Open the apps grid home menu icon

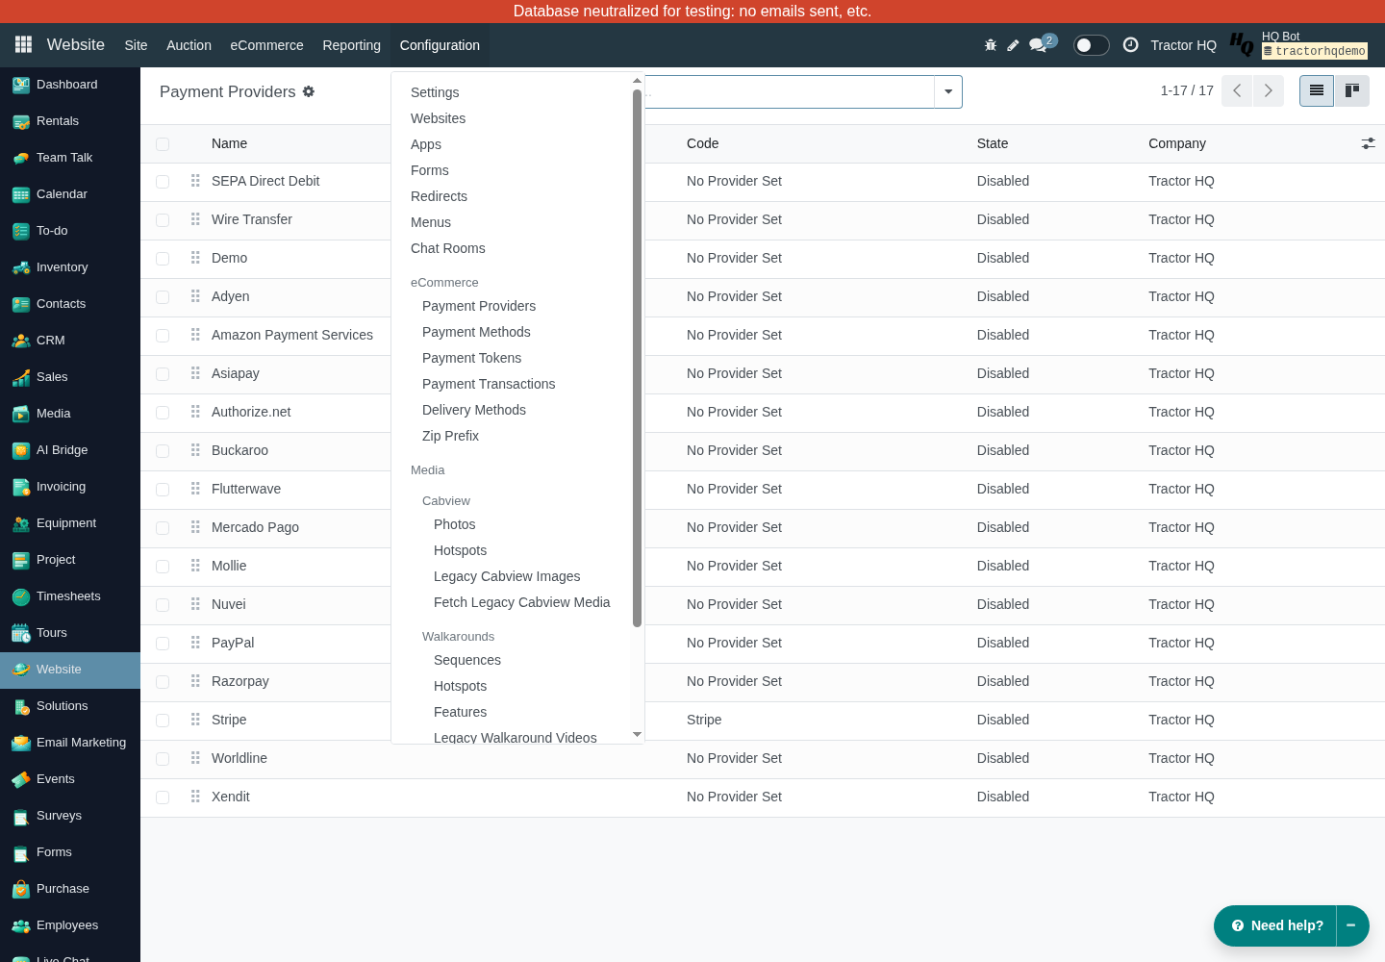pos(23,45)
